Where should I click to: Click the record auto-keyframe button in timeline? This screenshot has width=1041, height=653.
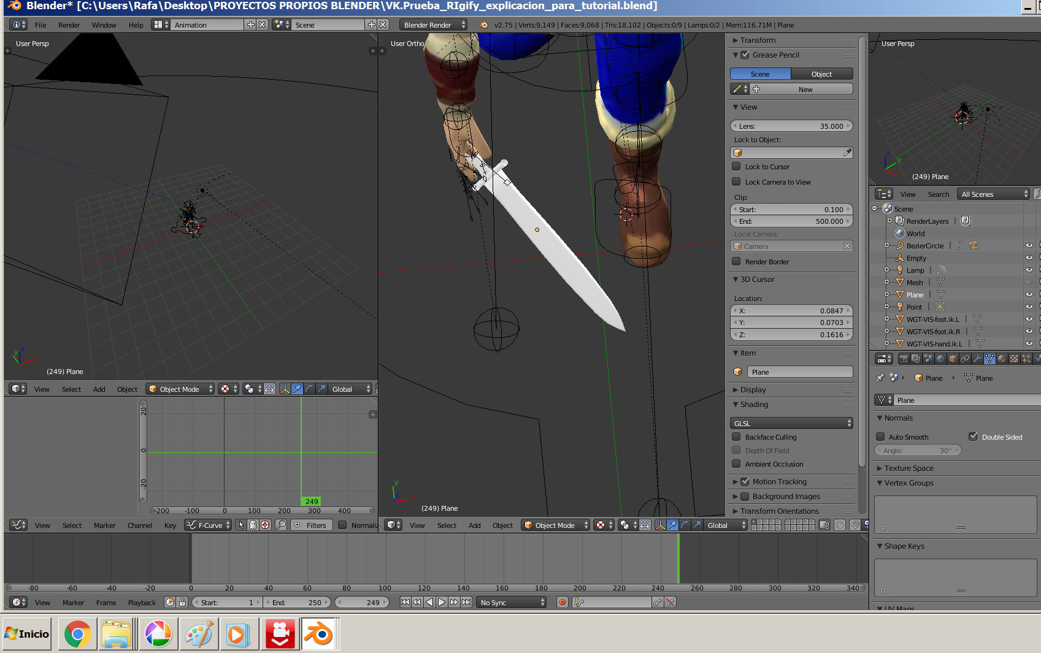point(562,603)
